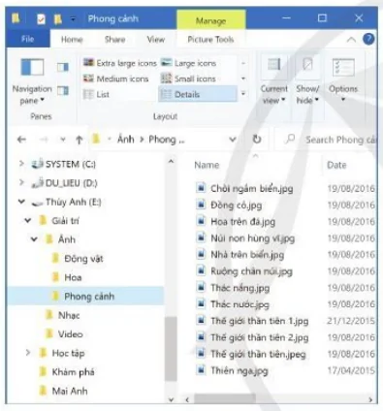Toggle the Details pane icon
Image resolution: width=383 pixels, height=411 pixels.
click(x=63, y=90)
